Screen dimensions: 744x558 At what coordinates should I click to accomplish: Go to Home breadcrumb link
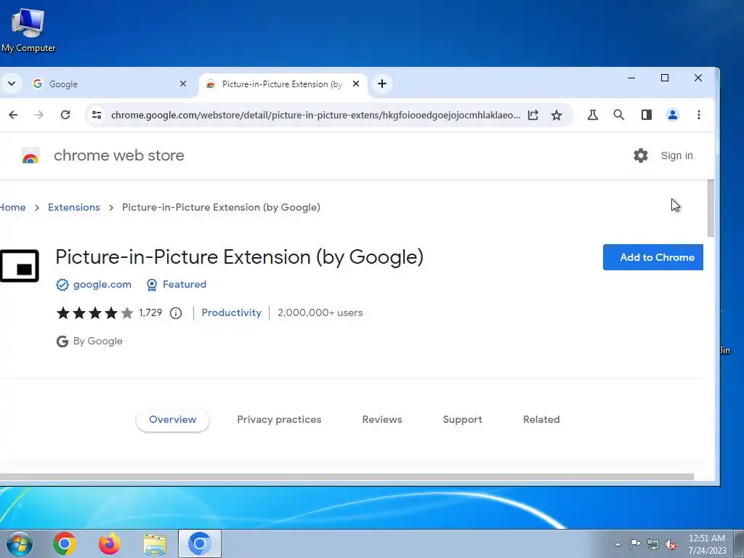point(13,207)
